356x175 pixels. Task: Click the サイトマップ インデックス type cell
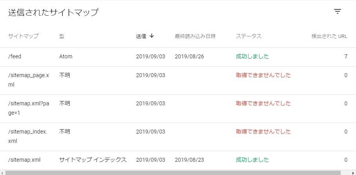coord(93,160)
